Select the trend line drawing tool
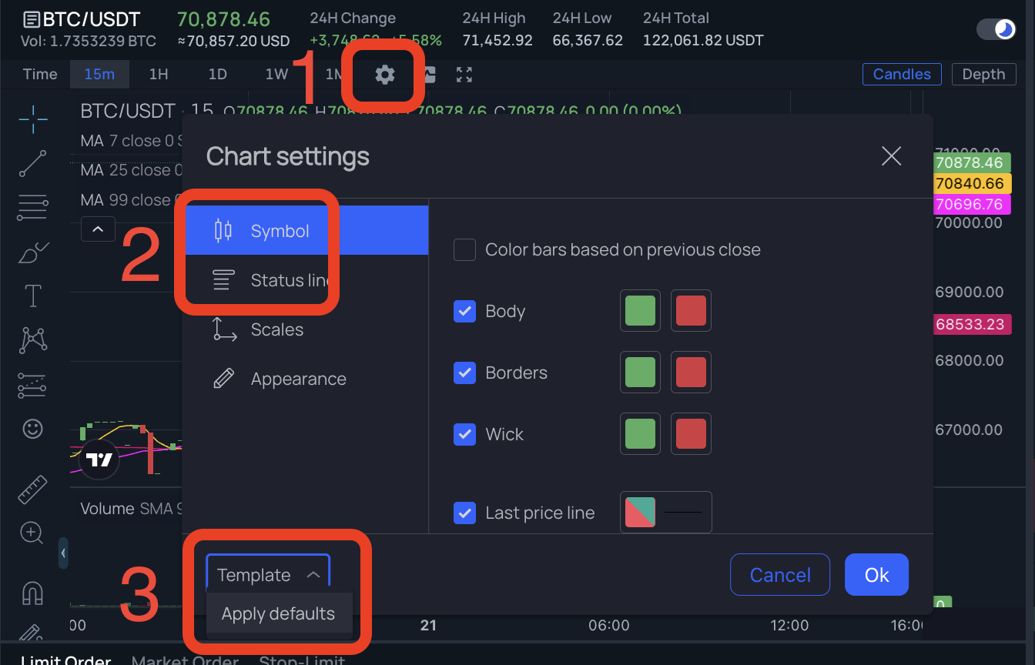1035x665 pixels. pyautogui.click(x=32, y=164)
